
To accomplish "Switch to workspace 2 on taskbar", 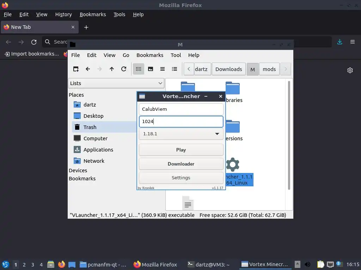I will pyautogui.click(x=24, y=265).
